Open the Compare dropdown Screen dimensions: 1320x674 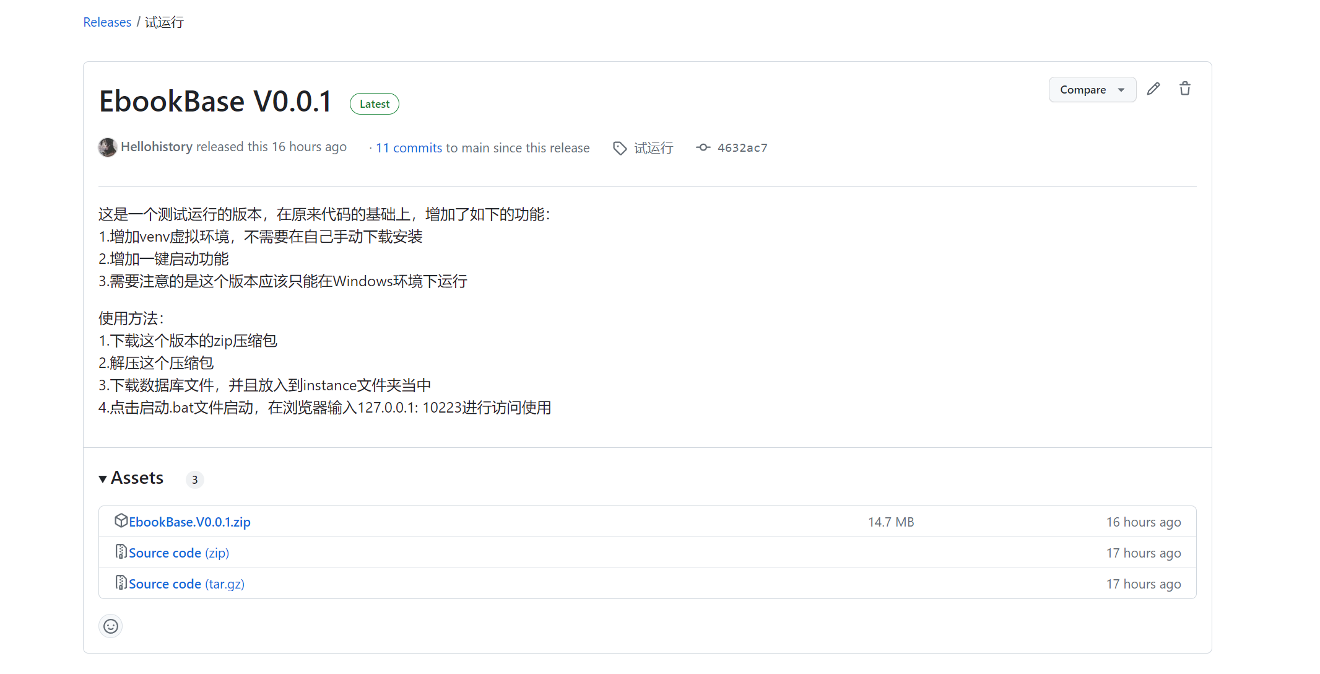point(1092,90)
